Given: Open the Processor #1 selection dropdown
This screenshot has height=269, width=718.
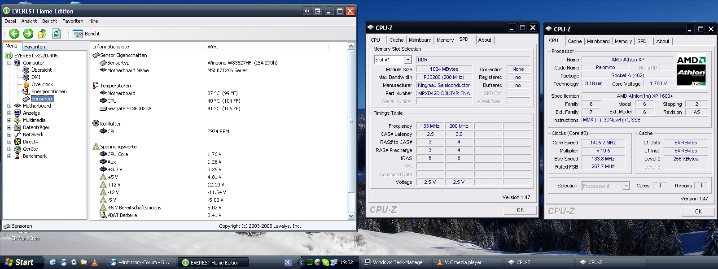Looking at the screenshot, I should [x=626, y=186].
